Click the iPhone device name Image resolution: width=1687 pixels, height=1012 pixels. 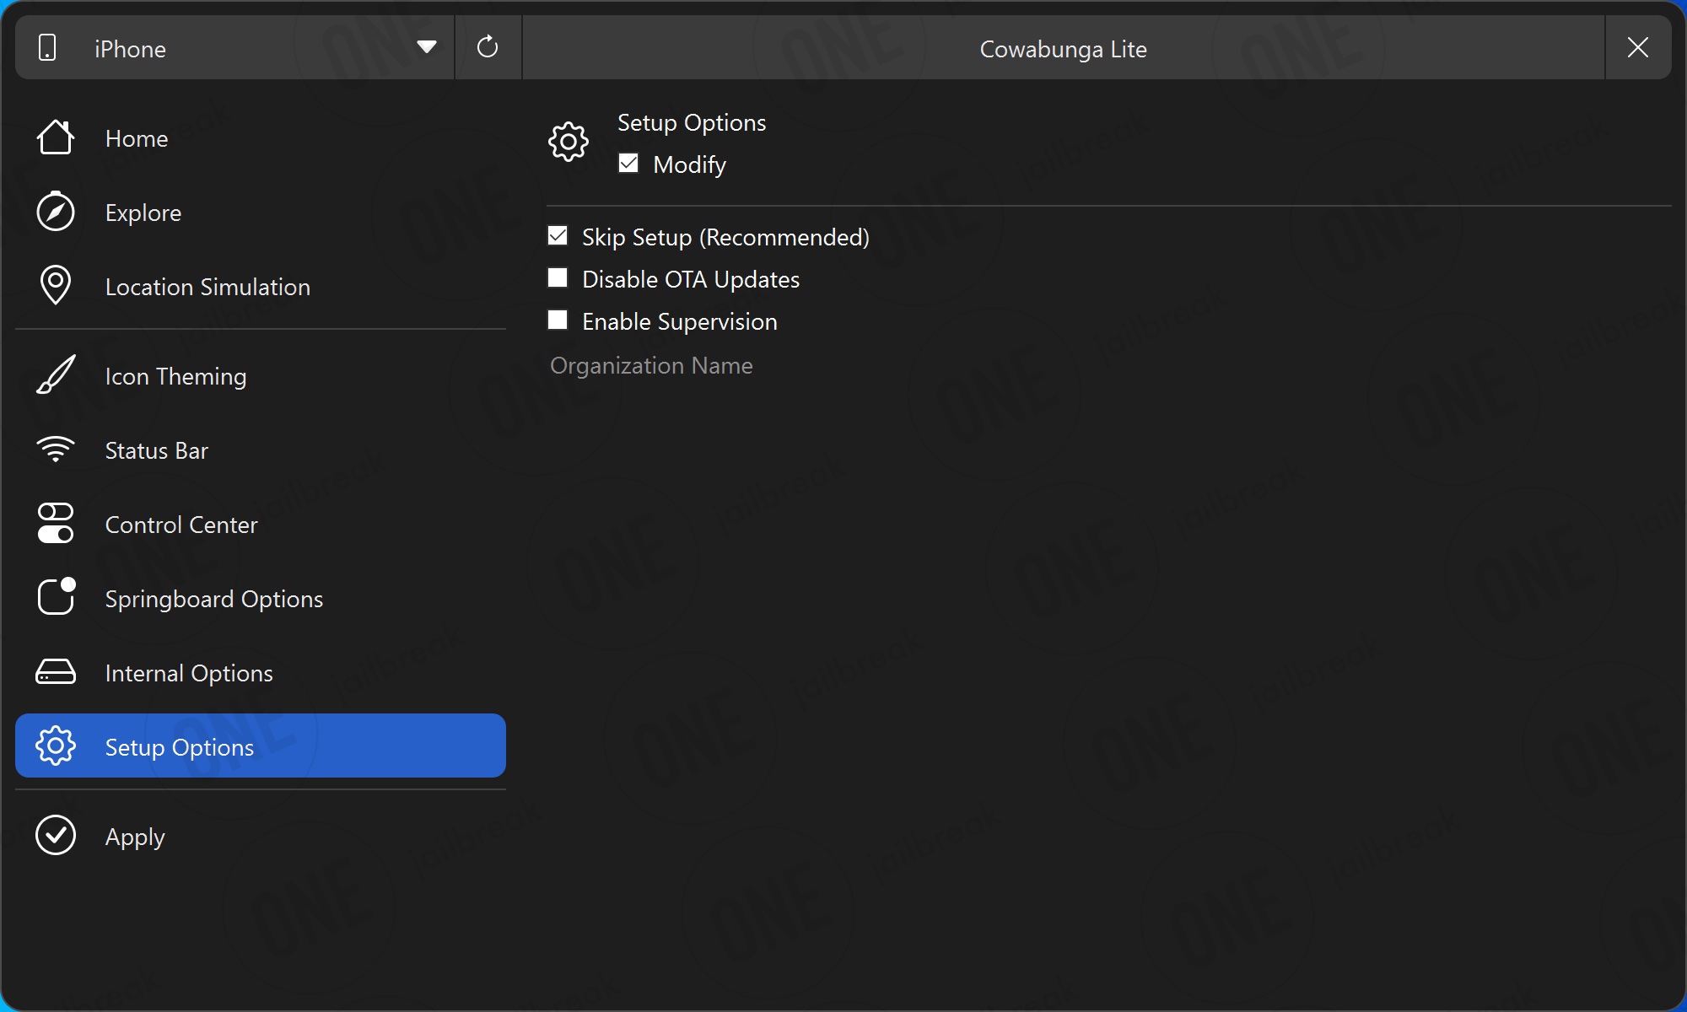[130, 49]
